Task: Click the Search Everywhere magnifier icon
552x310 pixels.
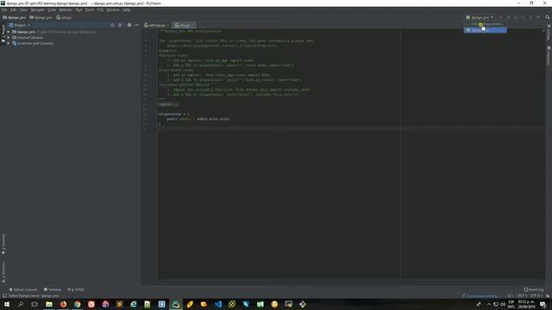Action: 548,17
